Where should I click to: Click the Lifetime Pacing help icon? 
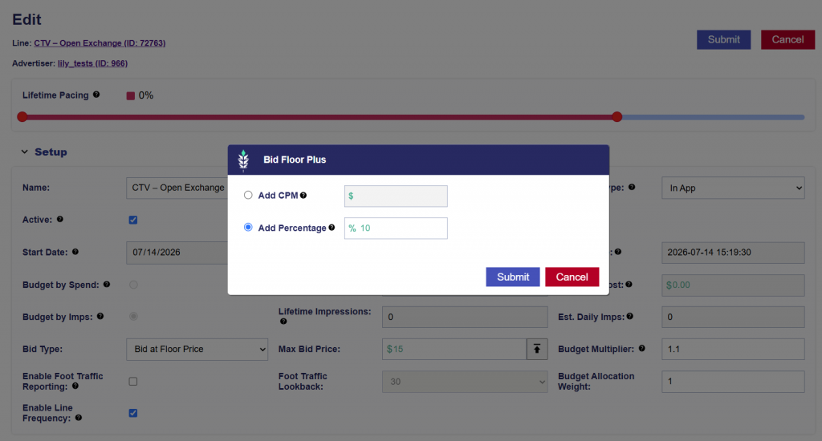96,95
